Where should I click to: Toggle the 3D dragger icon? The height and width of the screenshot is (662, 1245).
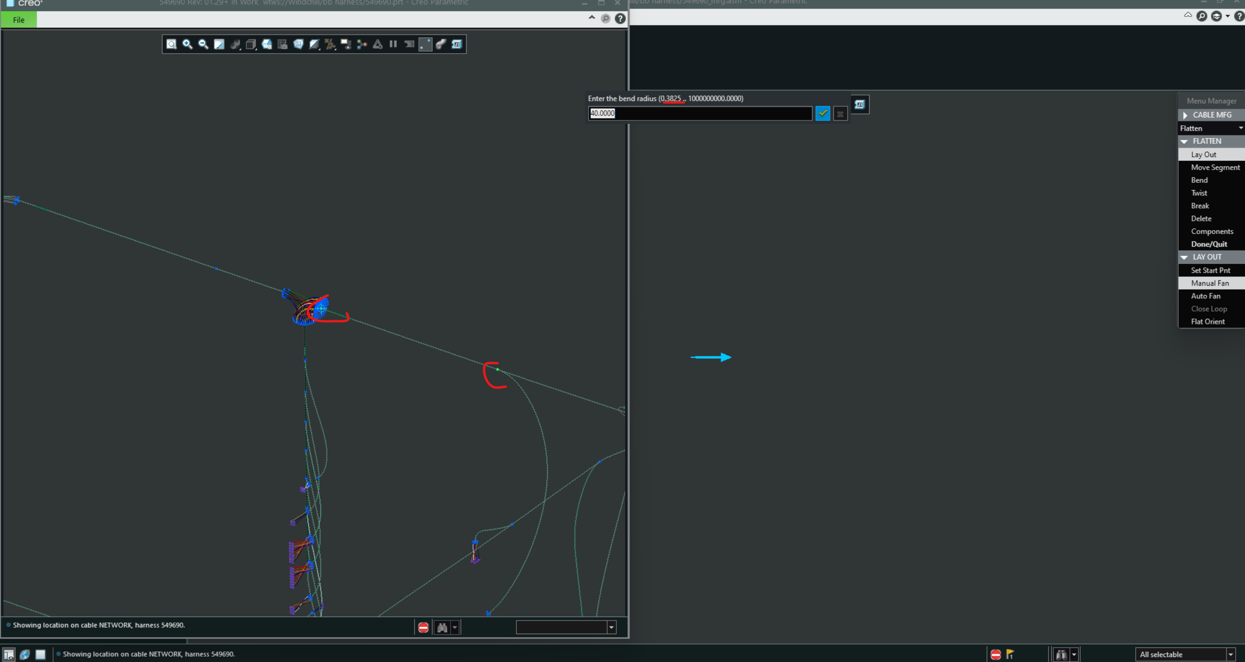pos(362,44)
